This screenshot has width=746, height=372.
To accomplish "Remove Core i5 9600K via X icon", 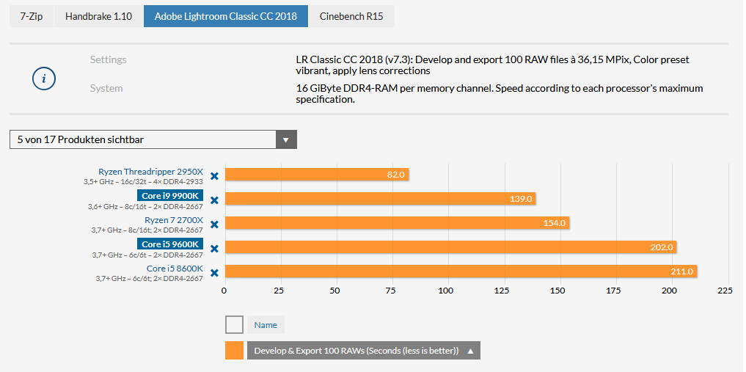I will [x=214, y=249].
